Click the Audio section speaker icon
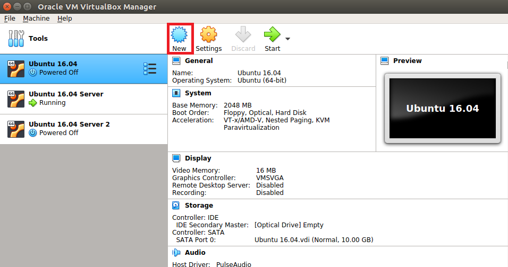The height and width of the screenshot is (267, 508). point(176,253)
